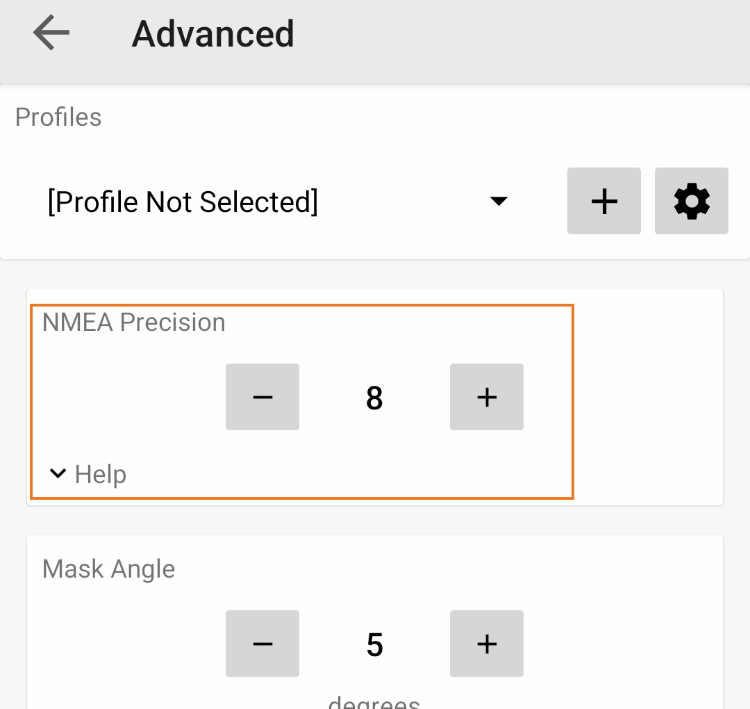Add a new profile with plus button
This screenshot has height=709, width=750.
pos(603,201)
